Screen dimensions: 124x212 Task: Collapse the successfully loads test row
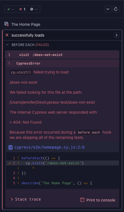coord(62,35)
